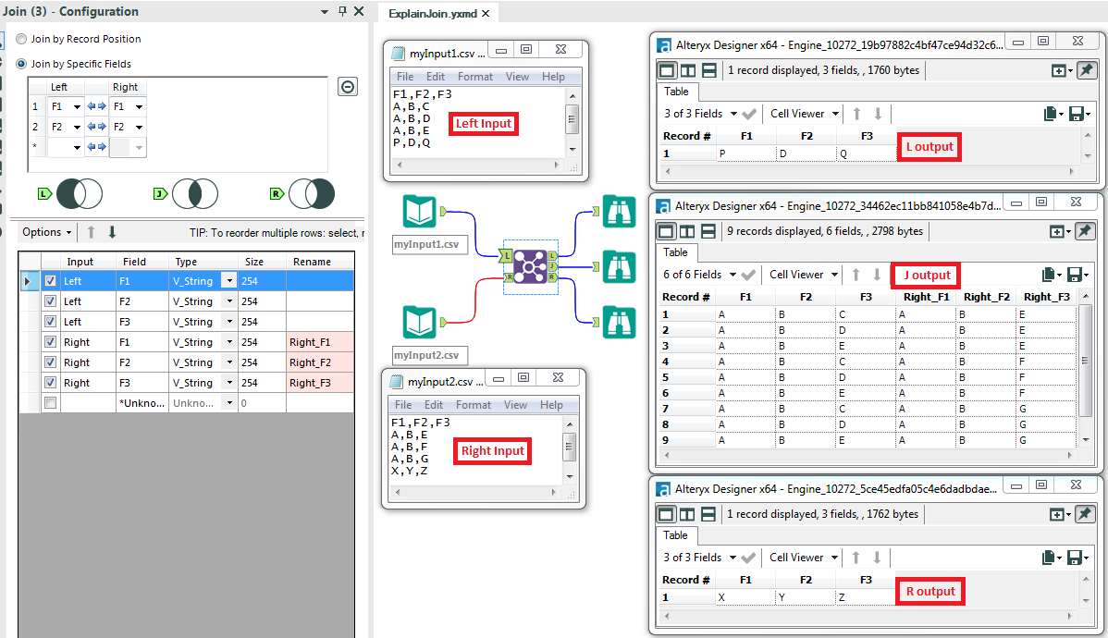Viewport: 1108px width, 638px height.
Task: Click the topmost Browse tool on the canvas
Action: pos(620,212)
